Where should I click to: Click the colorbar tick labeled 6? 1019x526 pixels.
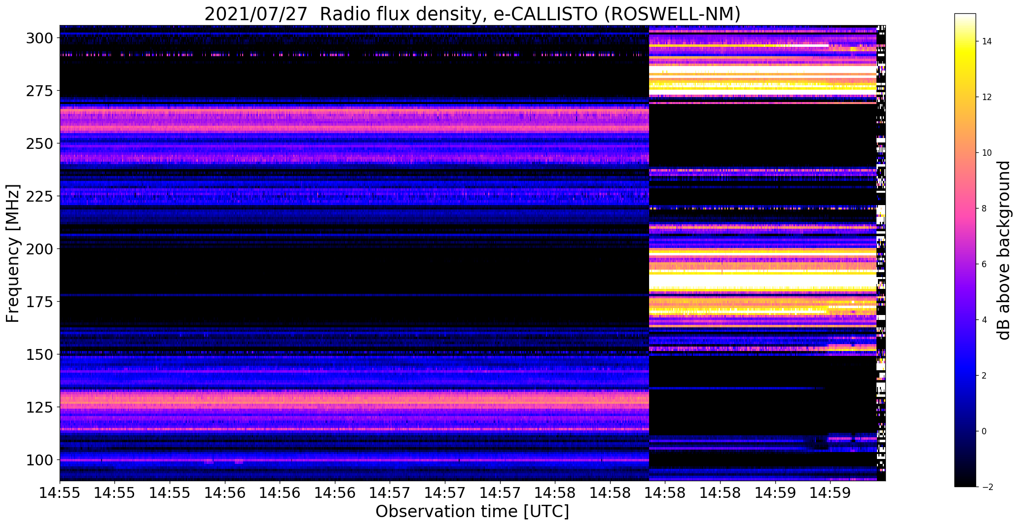pyautogui.click(x=984, y=264)
